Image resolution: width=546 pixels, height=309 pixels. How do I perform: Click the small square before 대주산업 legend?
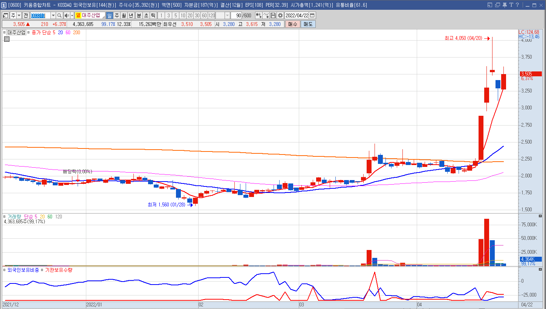click(x=5, y=33)
